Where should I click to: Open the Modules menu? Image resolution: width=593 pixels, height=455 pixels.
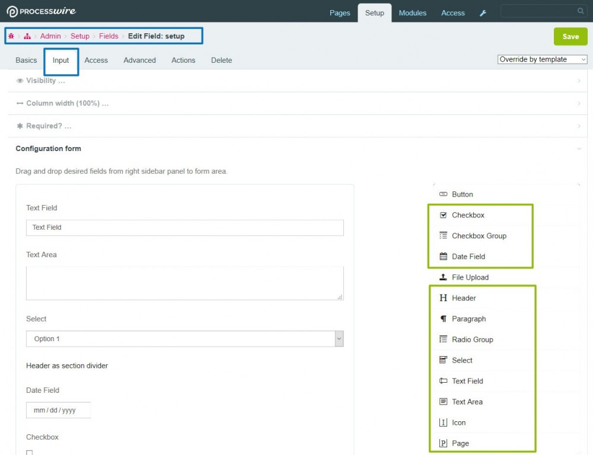pyautogui.click(x=412, y=12)
